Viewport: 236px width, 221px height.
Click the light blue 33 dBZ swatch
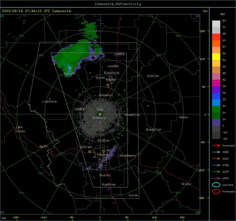tap(216, 102)
